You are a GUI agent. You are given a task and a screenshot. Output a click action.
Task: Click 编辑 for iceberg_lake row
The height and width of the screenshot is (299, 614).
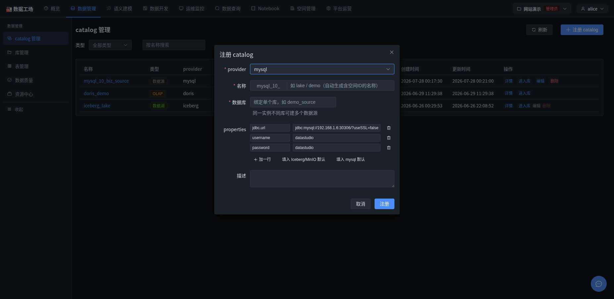(x=537, y=106)
